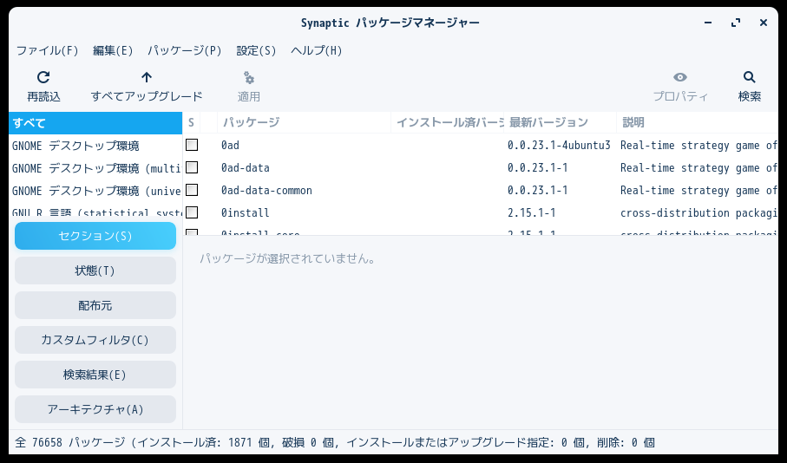787x463 pixels.
Task: Maximize the Synaptic window
Action: [736, 23]
